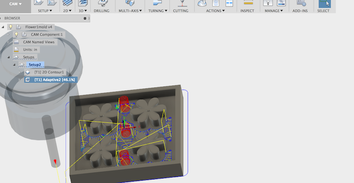354x183 pixels.
Task: Expand the CAM Component:1 node
Action: 9,34
